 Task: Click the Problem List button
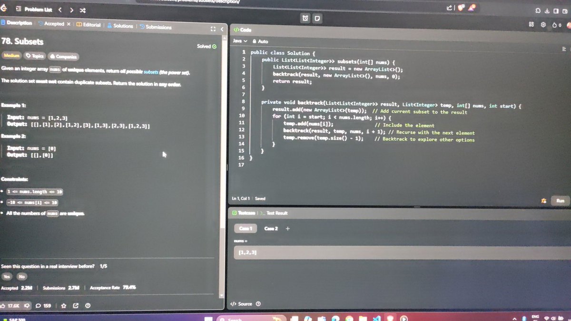pos(33,9)
